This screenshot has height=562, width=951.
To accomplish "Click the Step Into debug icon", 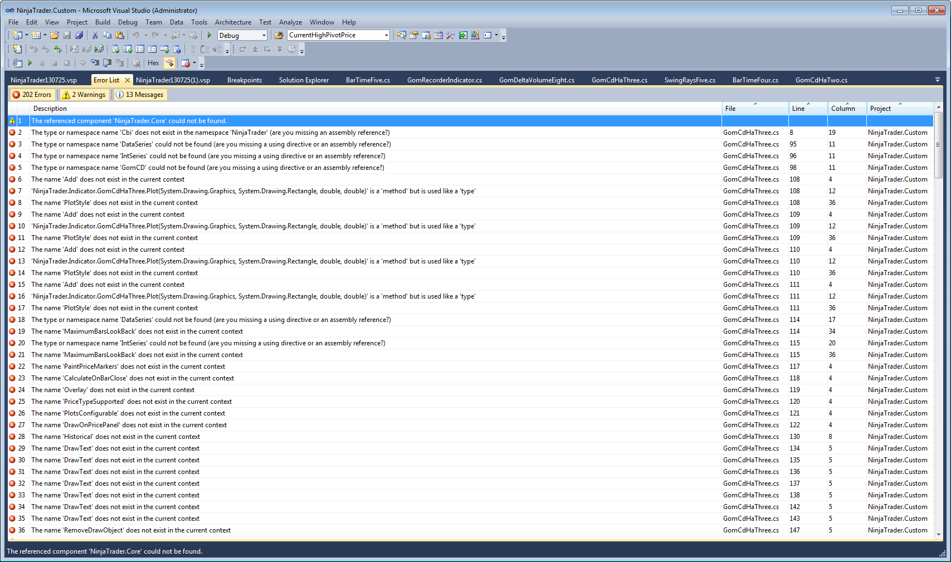I will coord(95,63).
